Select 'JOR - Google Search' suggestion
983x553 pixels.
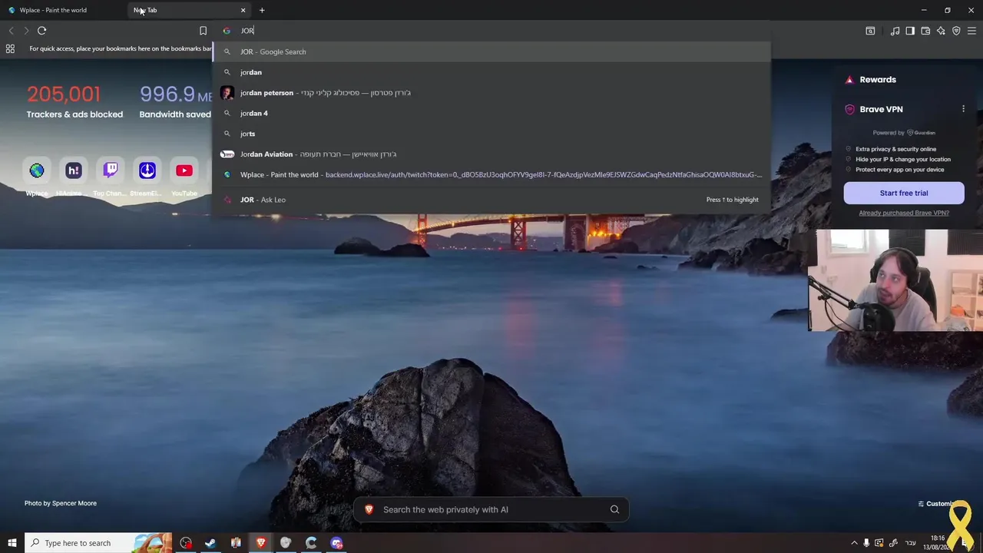[491, 51]
